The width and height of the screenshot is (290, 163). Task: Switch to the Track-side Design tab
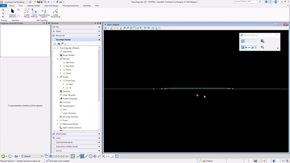coord(51,6)
